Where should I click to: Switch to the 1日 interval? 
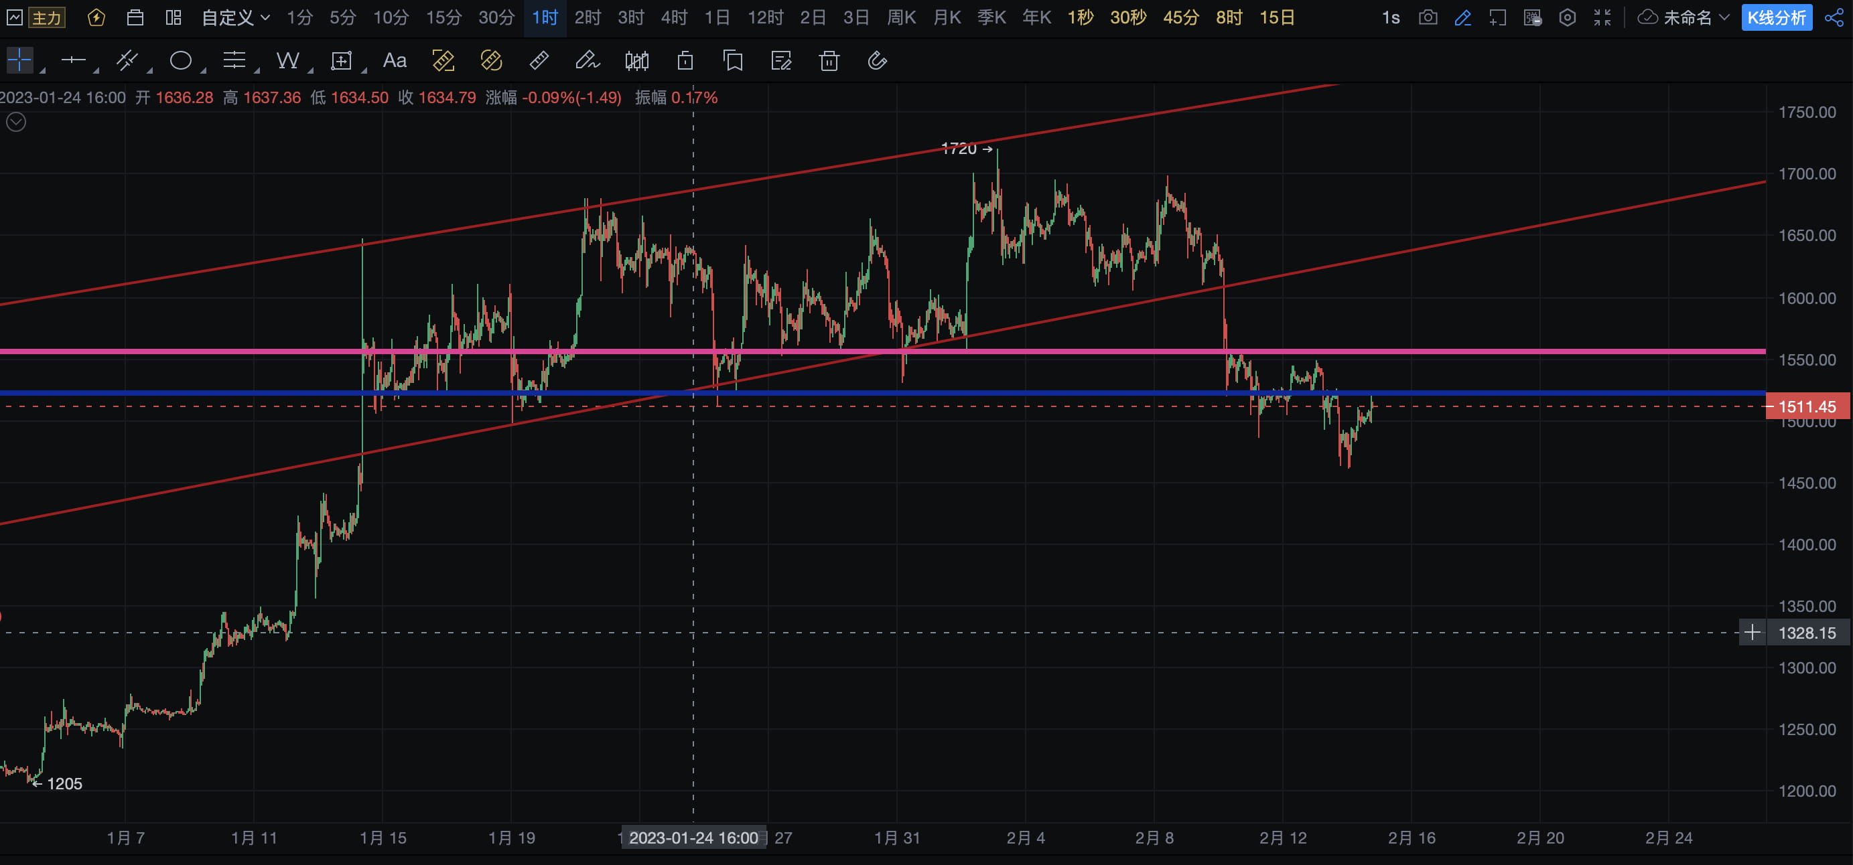tap(717, 17)
